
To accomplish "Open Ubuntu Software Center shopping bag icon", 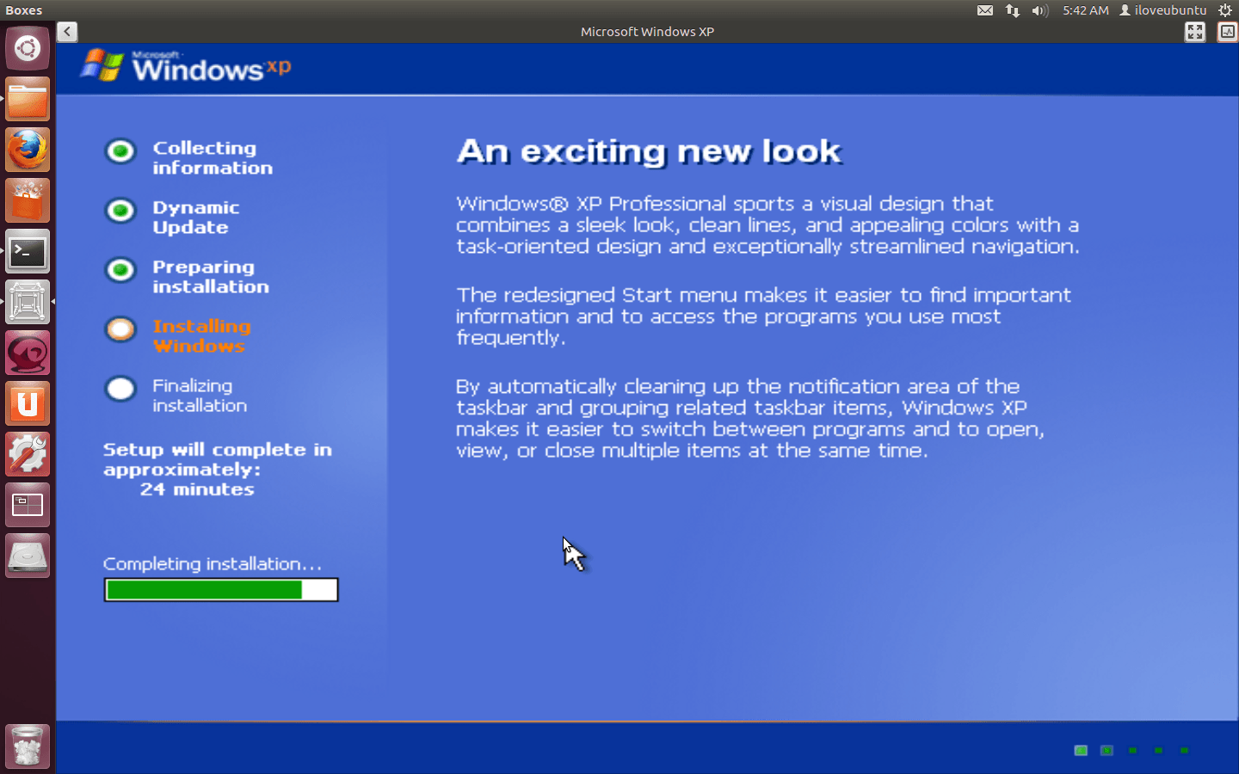I will coord(28,200).
